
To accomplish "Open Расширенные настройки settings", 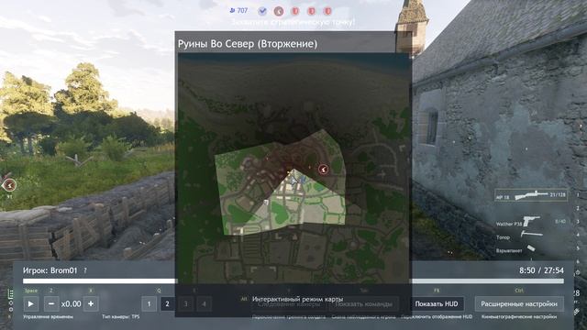I will coord(519,303).
